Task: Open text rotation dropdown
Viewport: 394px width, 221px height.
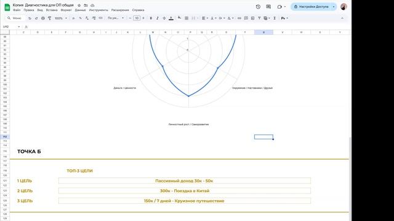Action: tap(230, 18)
